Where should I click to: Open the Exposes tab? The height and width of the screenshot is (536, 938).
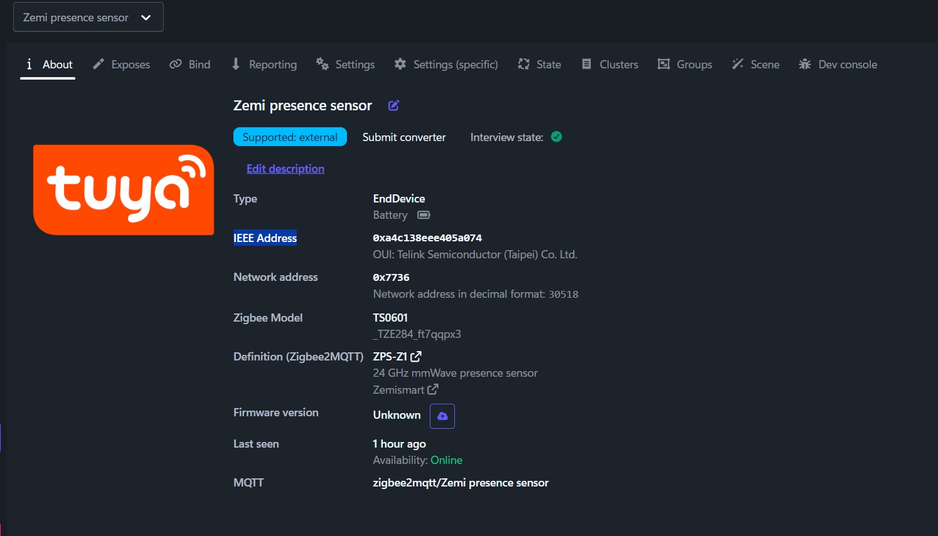point(121,65)
